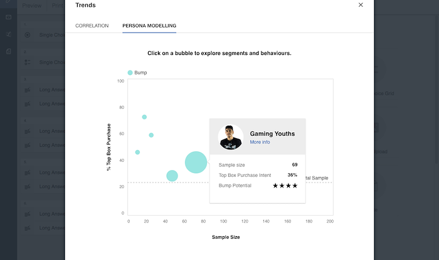Click the Bump Potential star rating
439x260 pixels.
click(285, 186)
